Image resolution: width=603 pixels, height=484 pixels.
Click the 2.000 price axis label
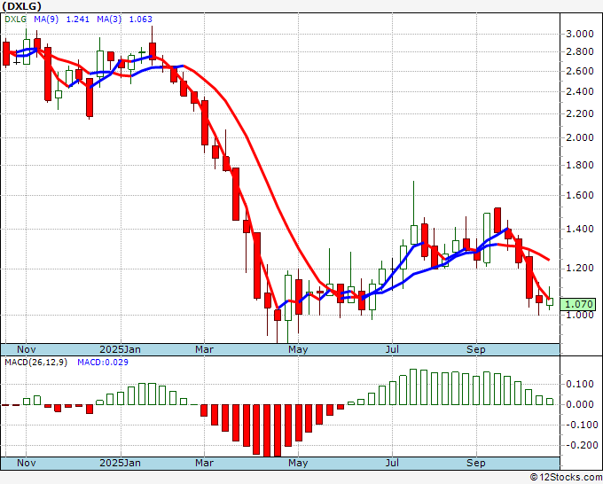coord(579,137)
